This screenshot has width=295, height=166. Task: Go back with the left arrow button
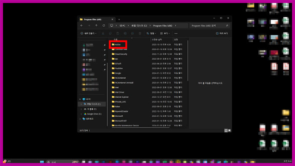point(82,26)
